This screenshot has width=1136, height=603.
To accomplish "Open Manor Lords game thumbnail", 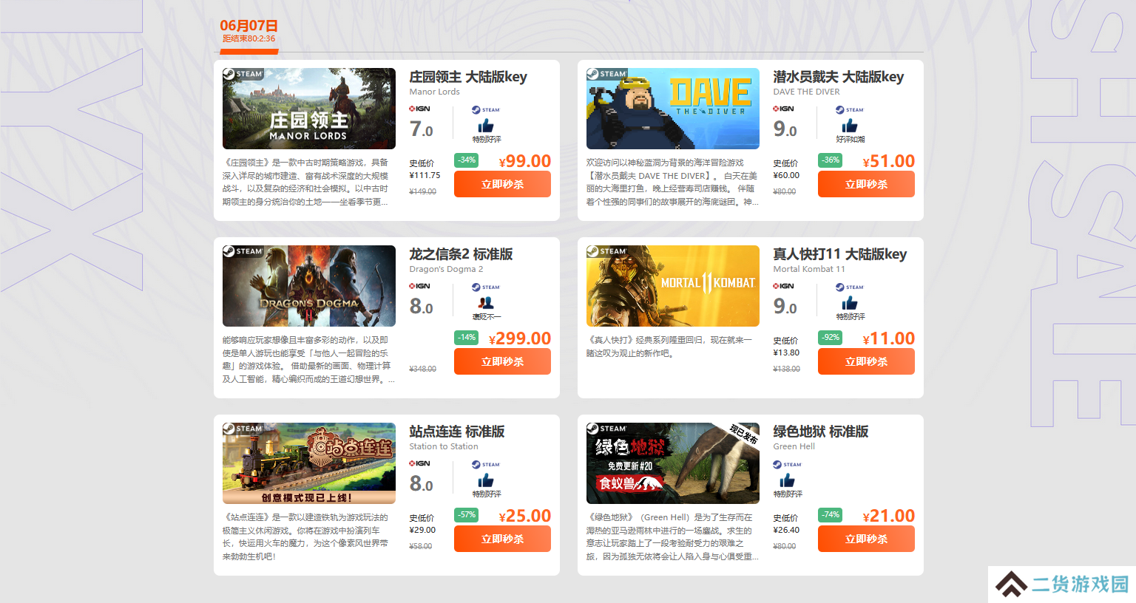I will (309, 109).
